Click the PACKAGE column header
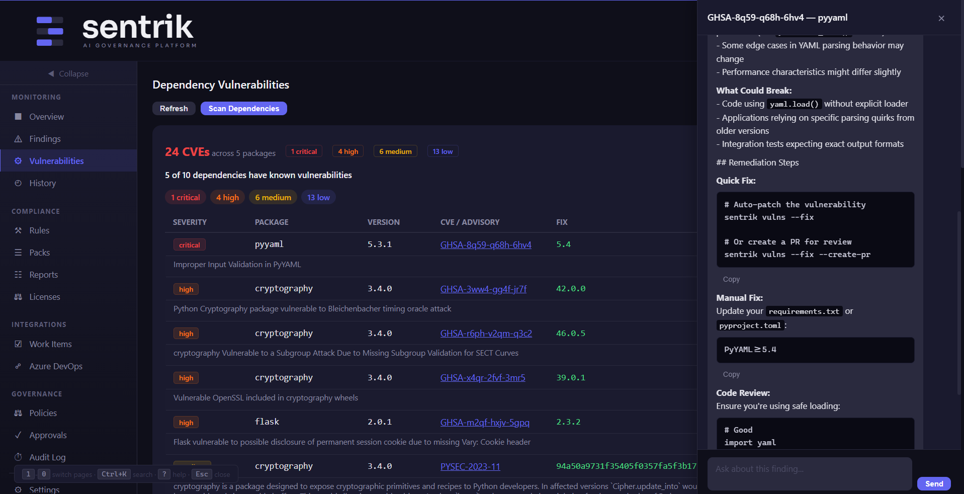Viewport: 964px width, 494px height. [272, 222]
